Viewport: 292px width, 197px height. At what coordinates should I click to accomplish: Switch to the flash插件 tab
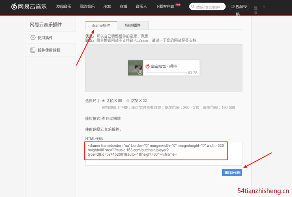133,25
